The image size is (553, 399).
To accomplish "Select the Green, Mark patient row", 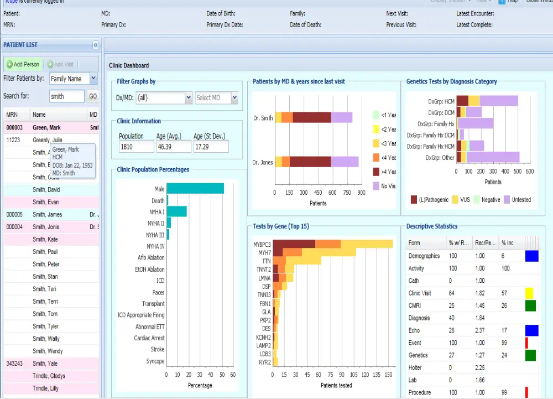I will [47, 127].
